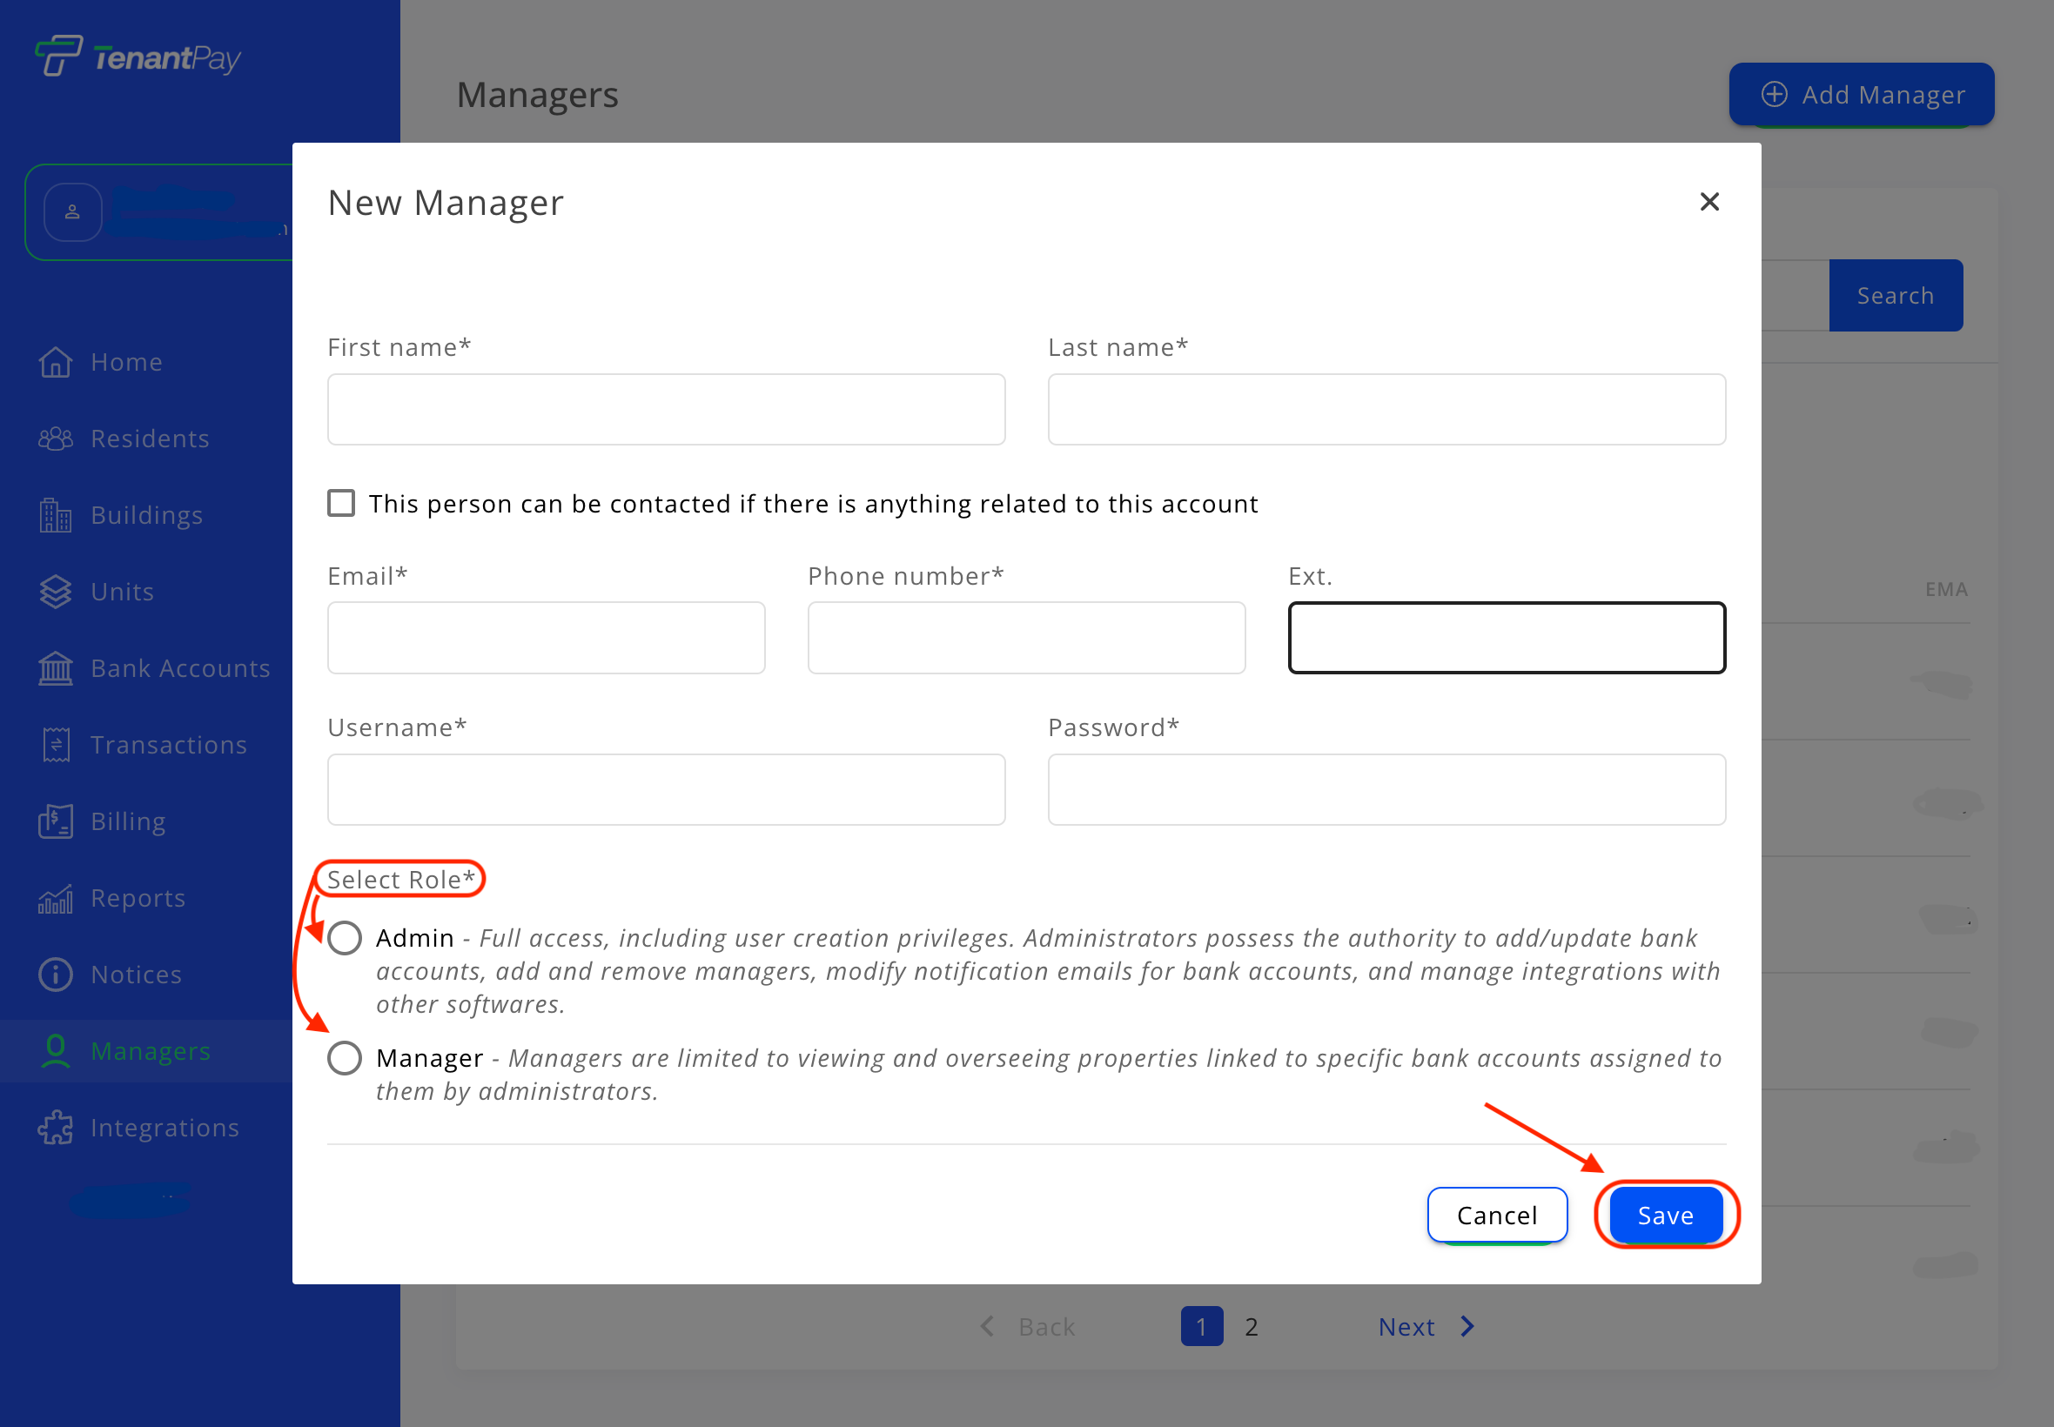
Task: Go to page 2 in pagination
Action: tap(1251, 1327)
